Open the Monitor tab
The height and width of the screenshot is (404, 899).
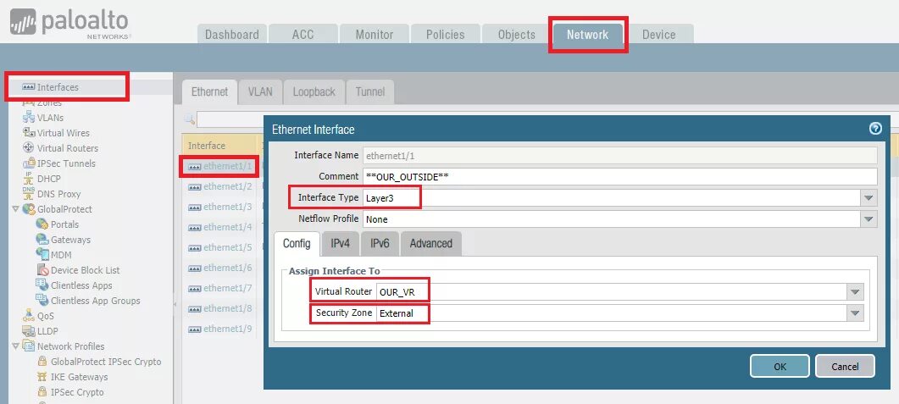pos(374,34)
